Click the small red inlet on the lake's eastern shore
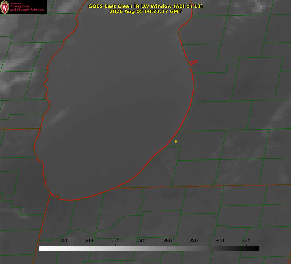The height and width of the screenshot is (264, 291). 193,62
